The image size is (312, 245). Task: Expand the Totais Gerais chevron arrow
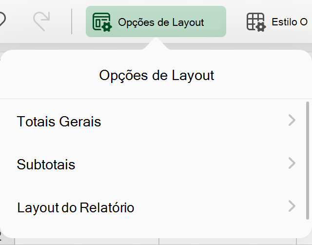click(292, 121)
